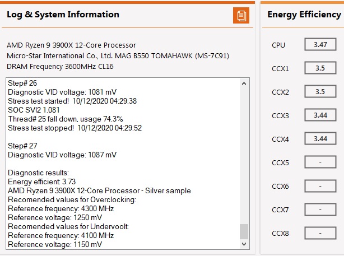Click the MAG B550 TOMAHAWK motherboard line
Screen dimensions: 344x256
click(118, 56)
